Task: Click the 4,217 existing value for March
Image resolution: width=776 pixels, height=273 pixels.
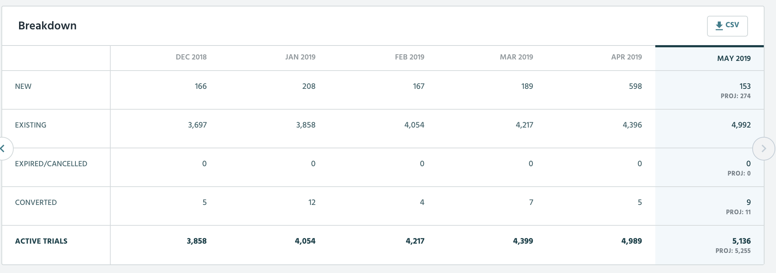Action: pos(524,125)
